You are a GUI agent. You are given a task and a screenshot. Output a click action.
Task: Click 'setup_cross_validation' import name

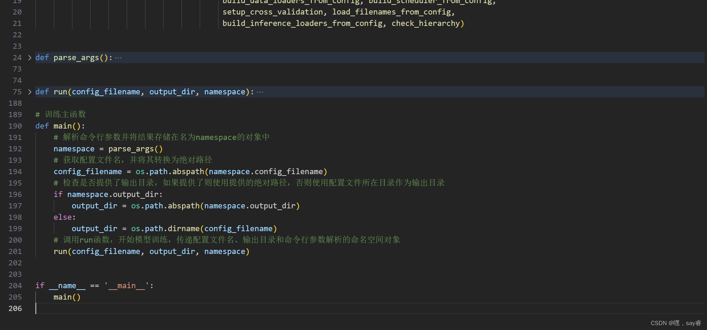tap(273, 12)
